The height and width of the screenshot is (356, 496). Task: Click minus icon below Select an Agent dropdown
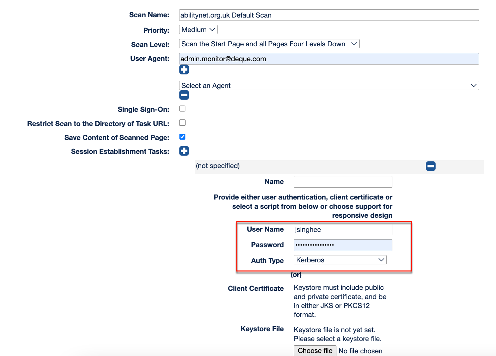coord(184,95)
